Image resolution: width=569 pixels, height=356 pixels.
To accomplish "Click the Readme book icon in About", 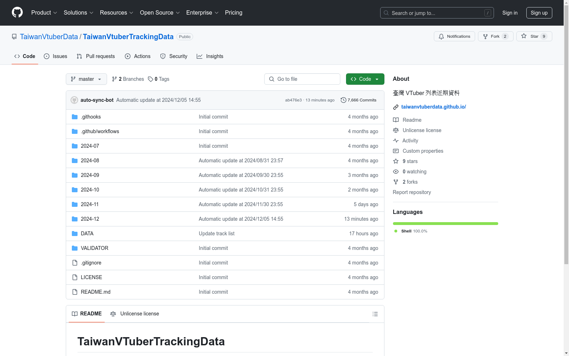I will (x=396, y=120).
